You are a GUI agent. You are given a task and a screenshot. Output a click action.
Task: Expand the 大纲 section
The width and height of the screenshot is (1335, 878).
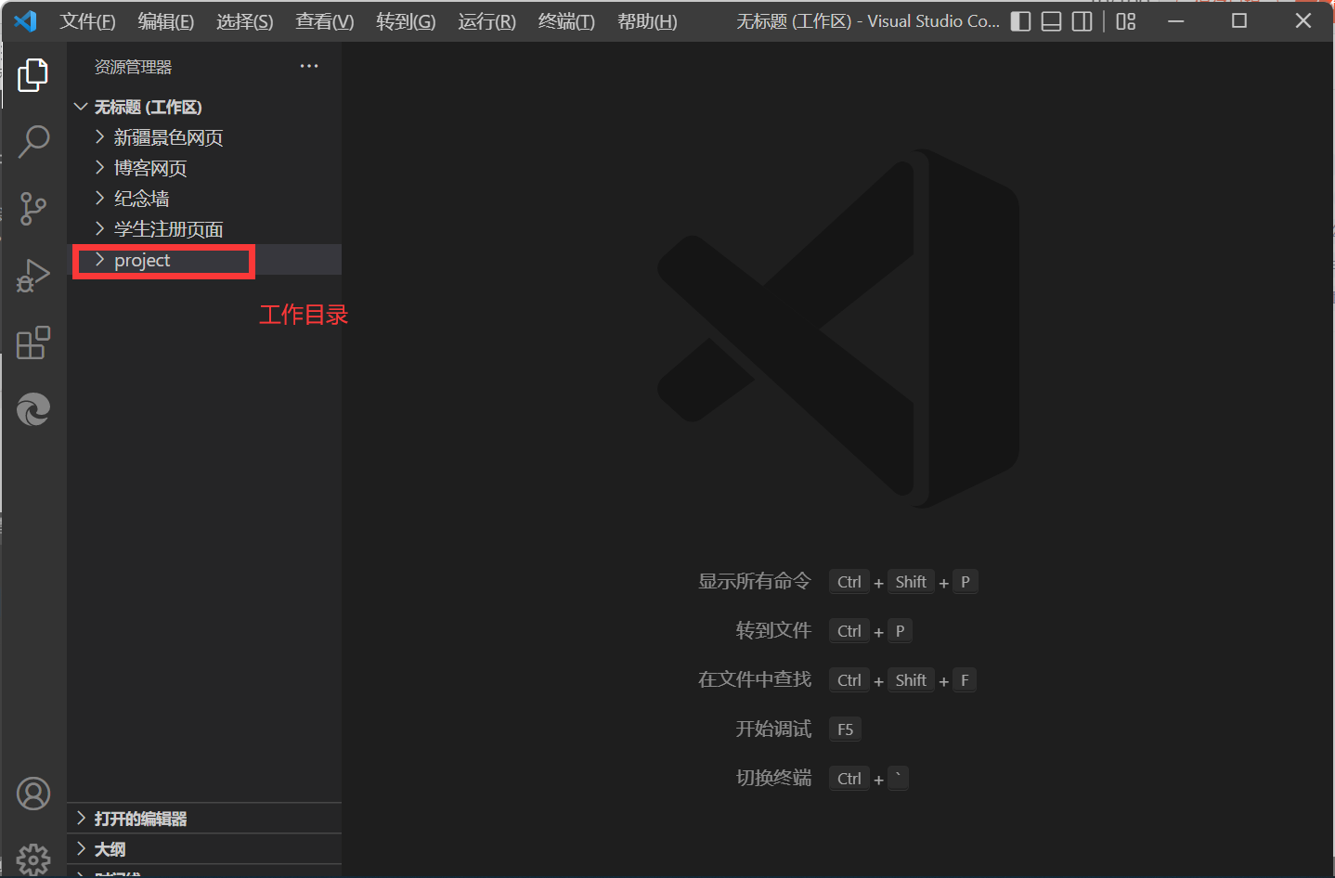pos(204,849)
